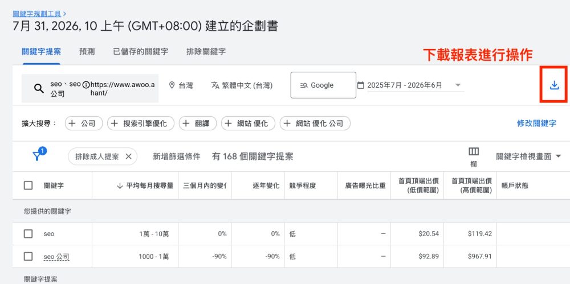Click the 1萬 - 10萬 search volume cell
570x284 pixels.
pos(154,234)
